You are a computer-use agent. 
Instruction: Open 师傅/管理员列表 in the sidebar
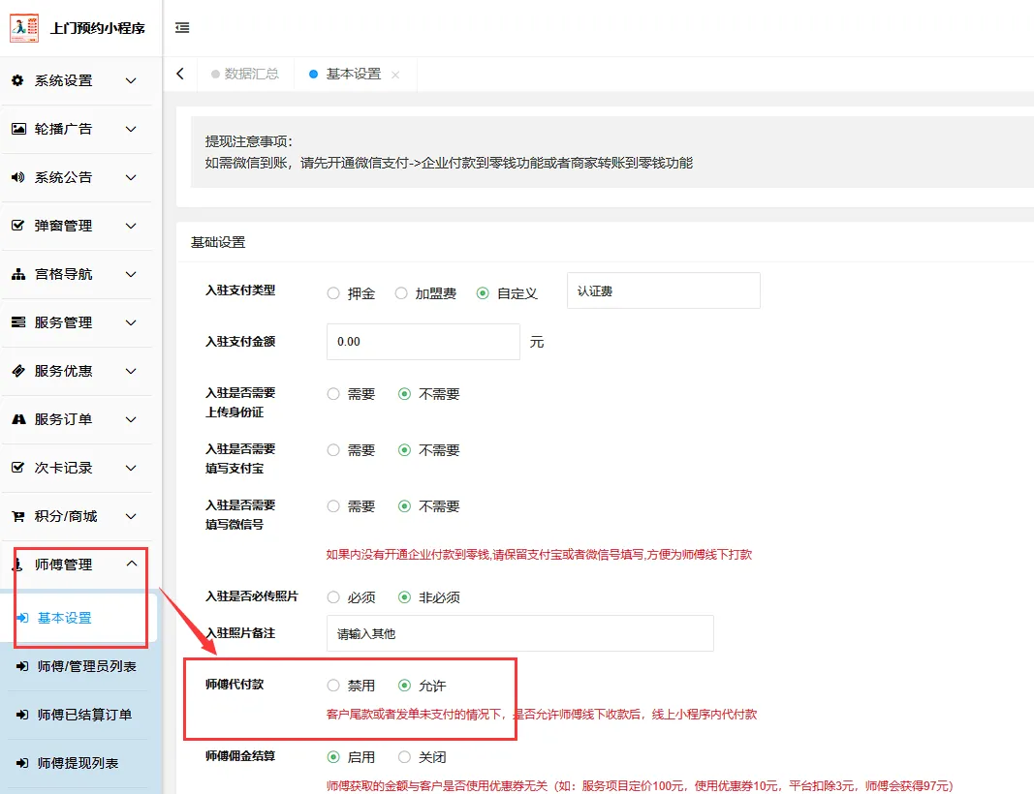(87, 666)
